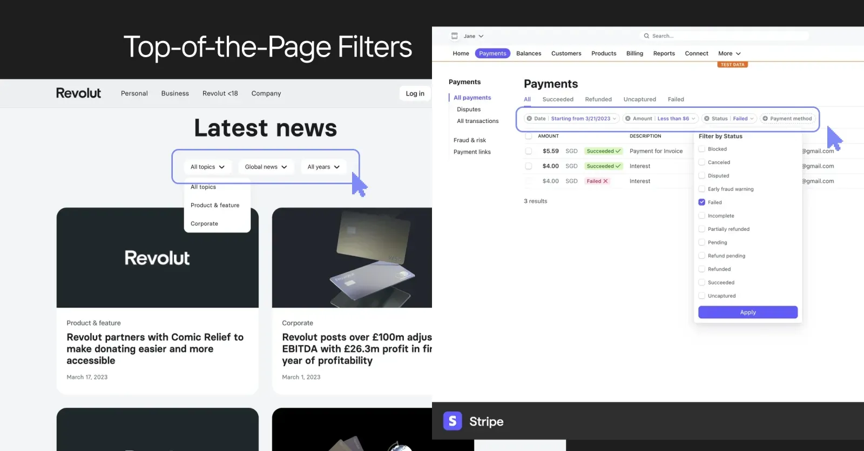Image resolution: width=864 pixels, height=451 pixels.
Task: Remove the Date filter with its x icon
Action: [x=529, y=119]
